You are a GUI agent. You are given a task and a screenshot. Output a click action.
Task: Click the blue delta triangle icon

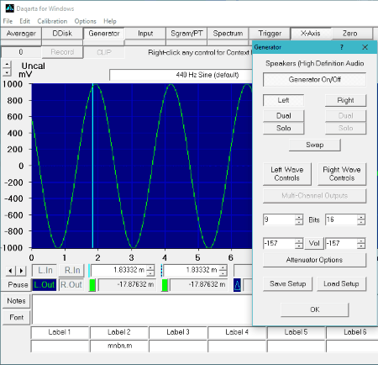(x=237, y=285)
